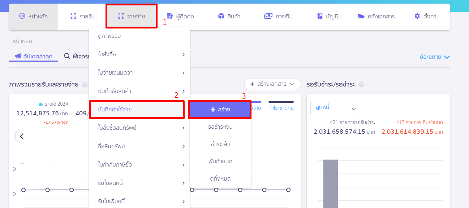The height and width of the screenshot is (208, 469).
Task: Choose ดูทั้งหมด in the submenu
Action: (220, 179)
